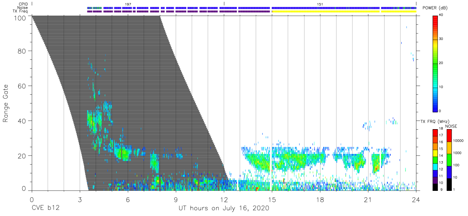468x216 pixels.
Task: Click the "60" tick on the Range Gate axis
Action: point(22,86)
